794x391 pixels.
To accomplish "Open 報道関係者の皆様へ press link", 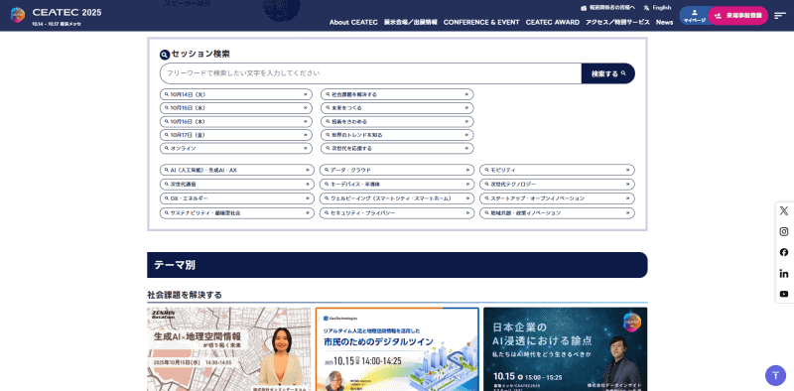I will [x=607, y=8].
